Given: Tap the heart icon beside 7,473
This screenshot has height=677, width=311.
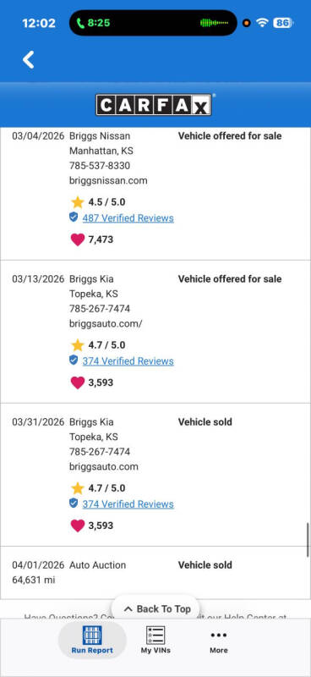Looking at the screenshot, I should pyautogui.click(x=78, y=239).
